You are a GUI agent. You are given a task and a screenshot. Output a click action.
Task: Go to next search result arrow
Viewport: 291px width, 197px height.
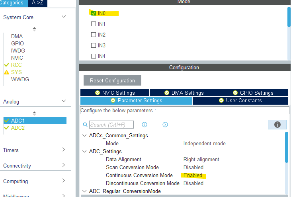point(165,125)
